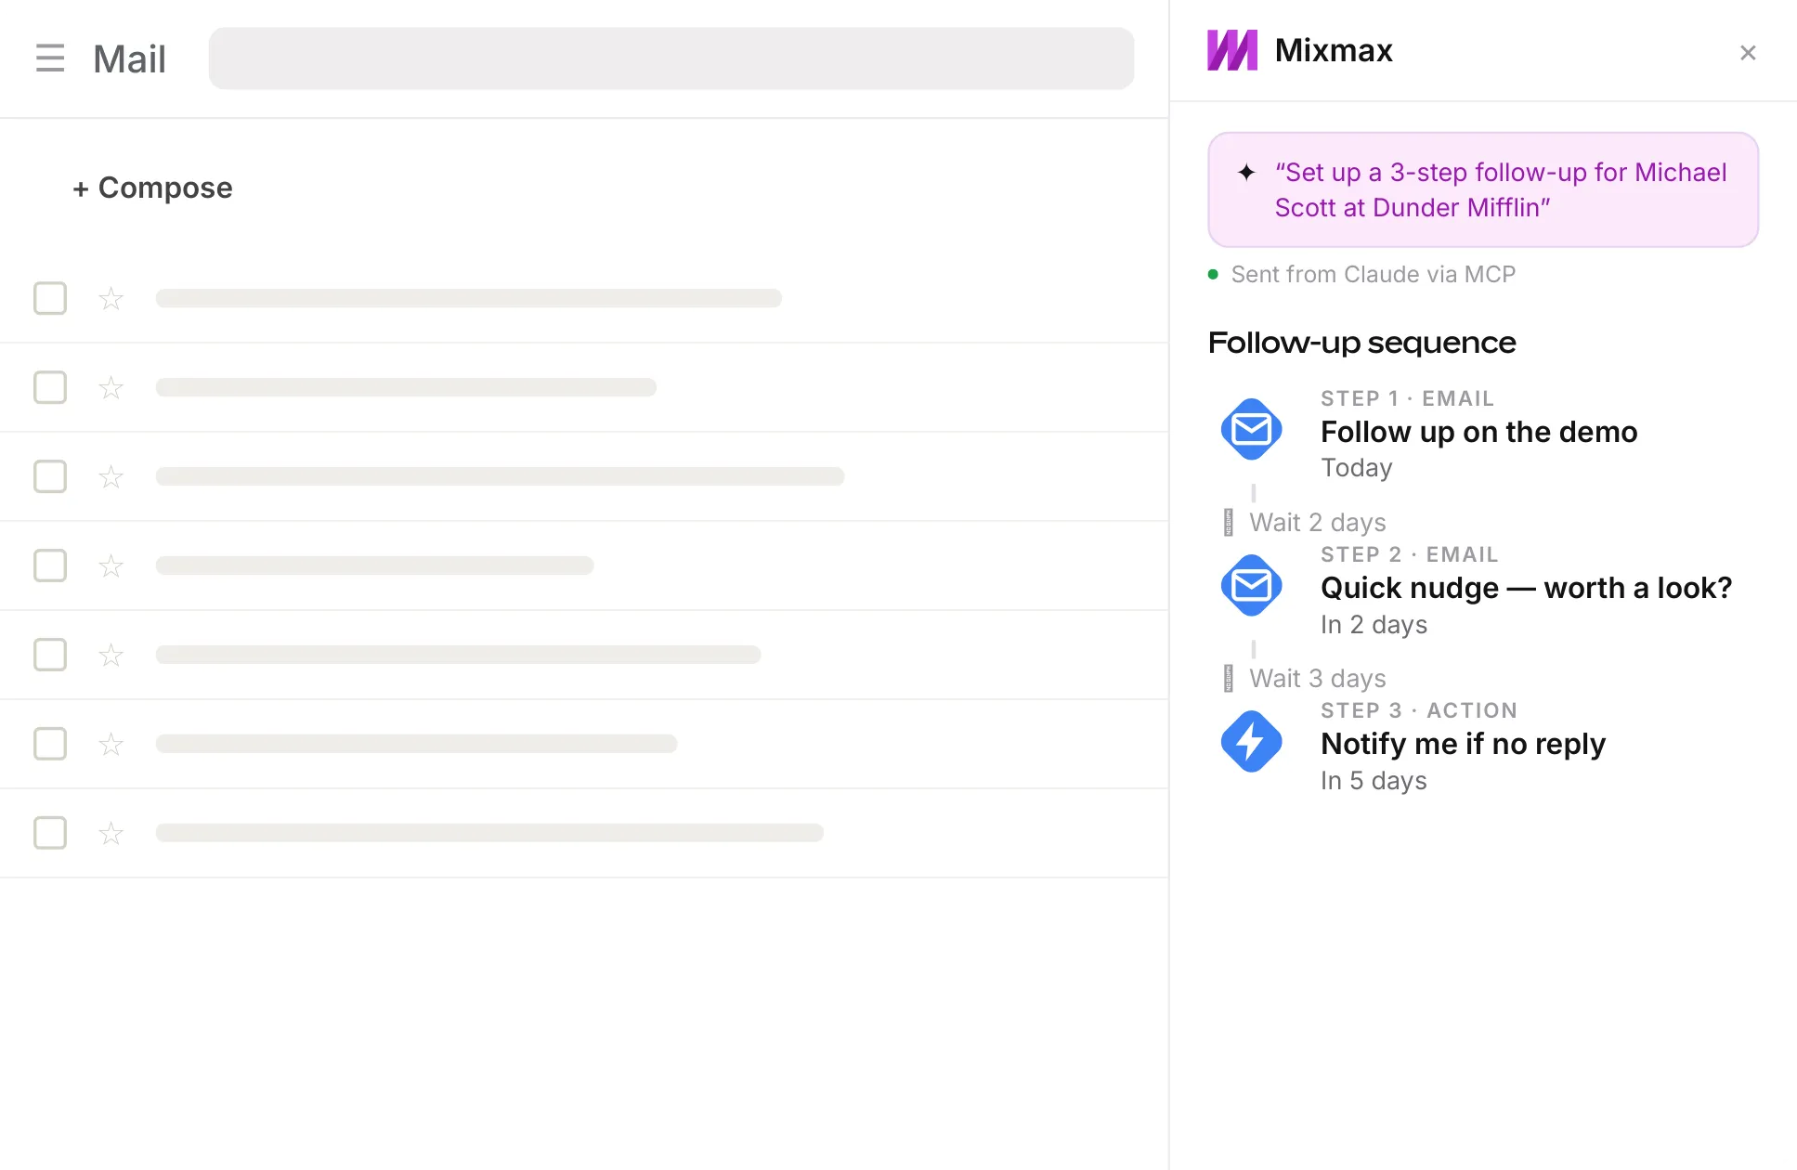
Task: Click the Step 2 email envelope icon
Action: coord(1251,585)
